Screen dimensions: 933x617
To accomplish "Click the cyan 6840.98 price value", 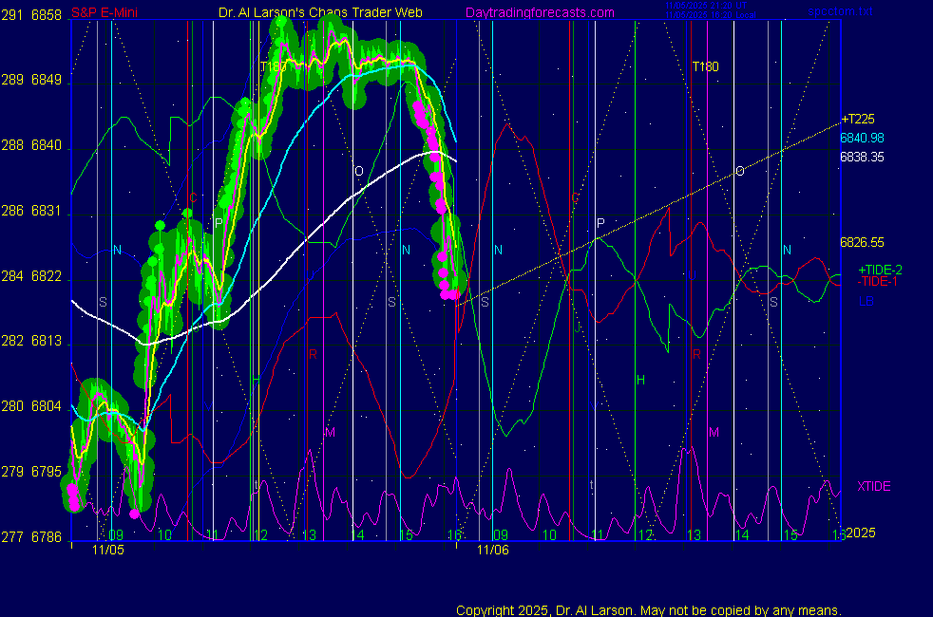I will (862, 138).
